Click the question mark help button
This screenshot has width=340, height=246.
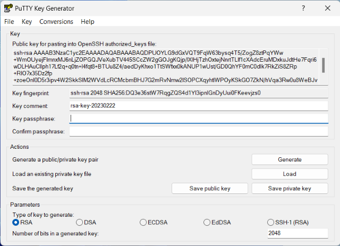pos(303,9)
